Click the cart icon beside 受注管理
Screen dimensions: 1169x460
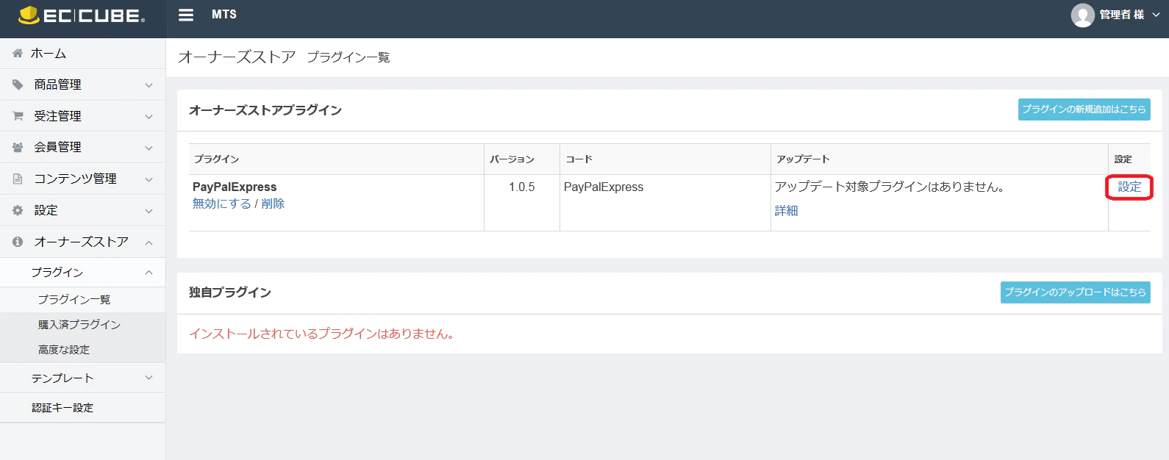click(x=18, y=116)
